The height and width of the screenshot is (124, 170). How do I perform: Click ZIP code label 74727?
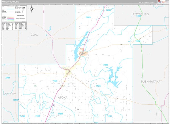pos(110,116)
